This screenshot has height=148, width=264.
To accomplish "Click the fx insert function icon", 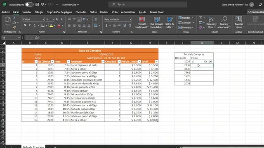I will tap(36, 37).
